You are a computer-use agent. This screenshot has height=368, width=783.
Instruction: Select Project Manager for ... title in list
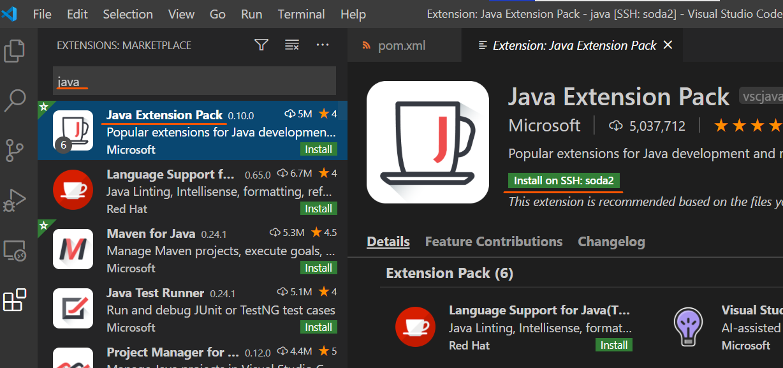coord(173,352)
